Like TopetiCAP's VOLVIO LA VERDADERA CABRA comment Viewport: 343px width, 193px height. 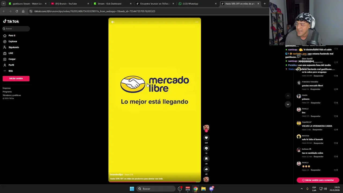(x=335, y=129)
